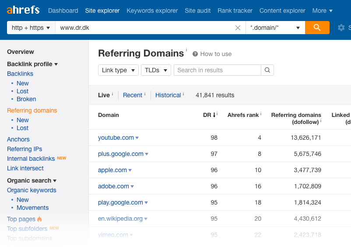Open the apple.com domain link

[x=112, y=170]
